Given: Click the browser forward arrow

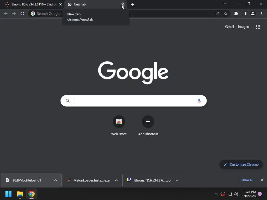Looking at the screenshot, I should (x=14, y=14).
